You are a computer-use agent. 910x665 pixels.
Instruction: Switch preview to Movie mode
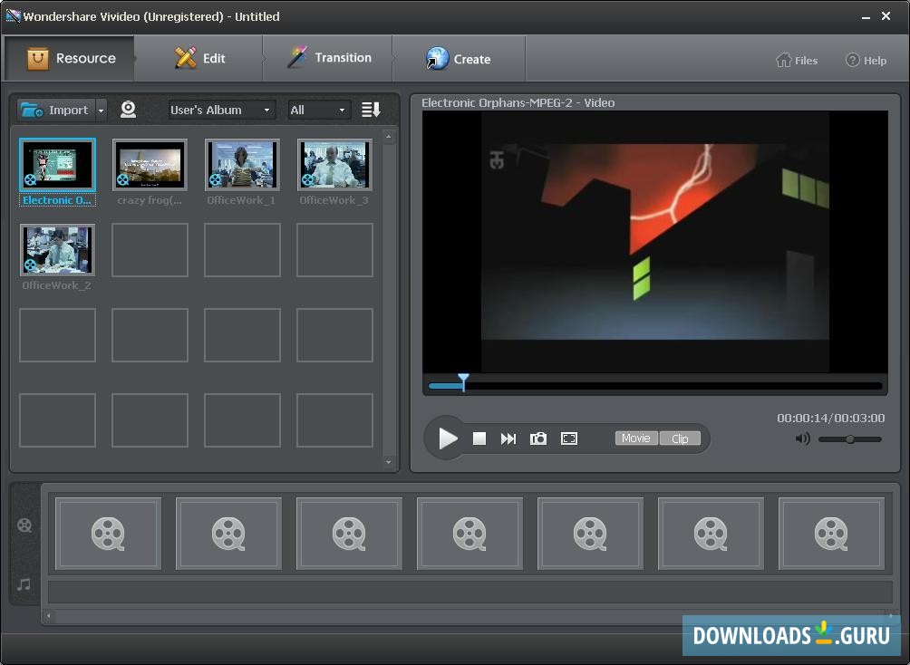coord(635,438)
